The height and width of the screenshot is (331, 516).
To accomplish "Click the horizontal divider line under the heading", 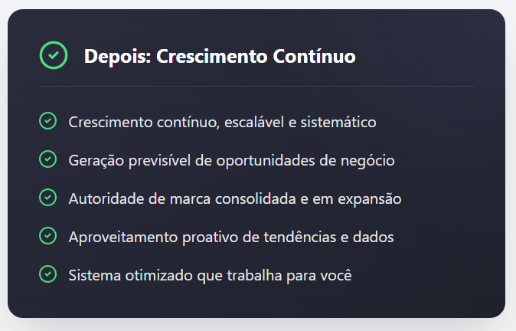I will 256,87.
